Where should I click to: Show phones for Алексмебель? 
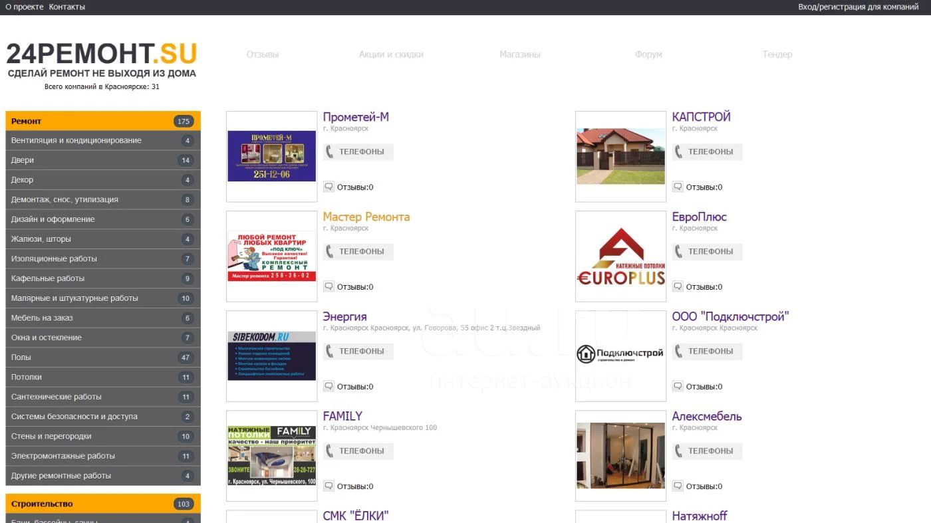click(x=708, y=451)
